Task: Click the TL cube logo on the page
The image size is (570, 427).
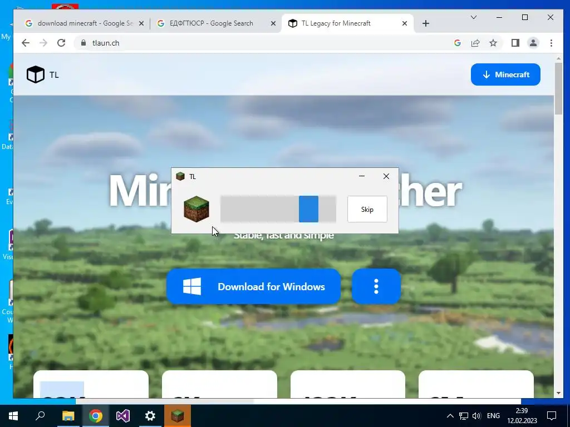Action: [x=36, y=75]
